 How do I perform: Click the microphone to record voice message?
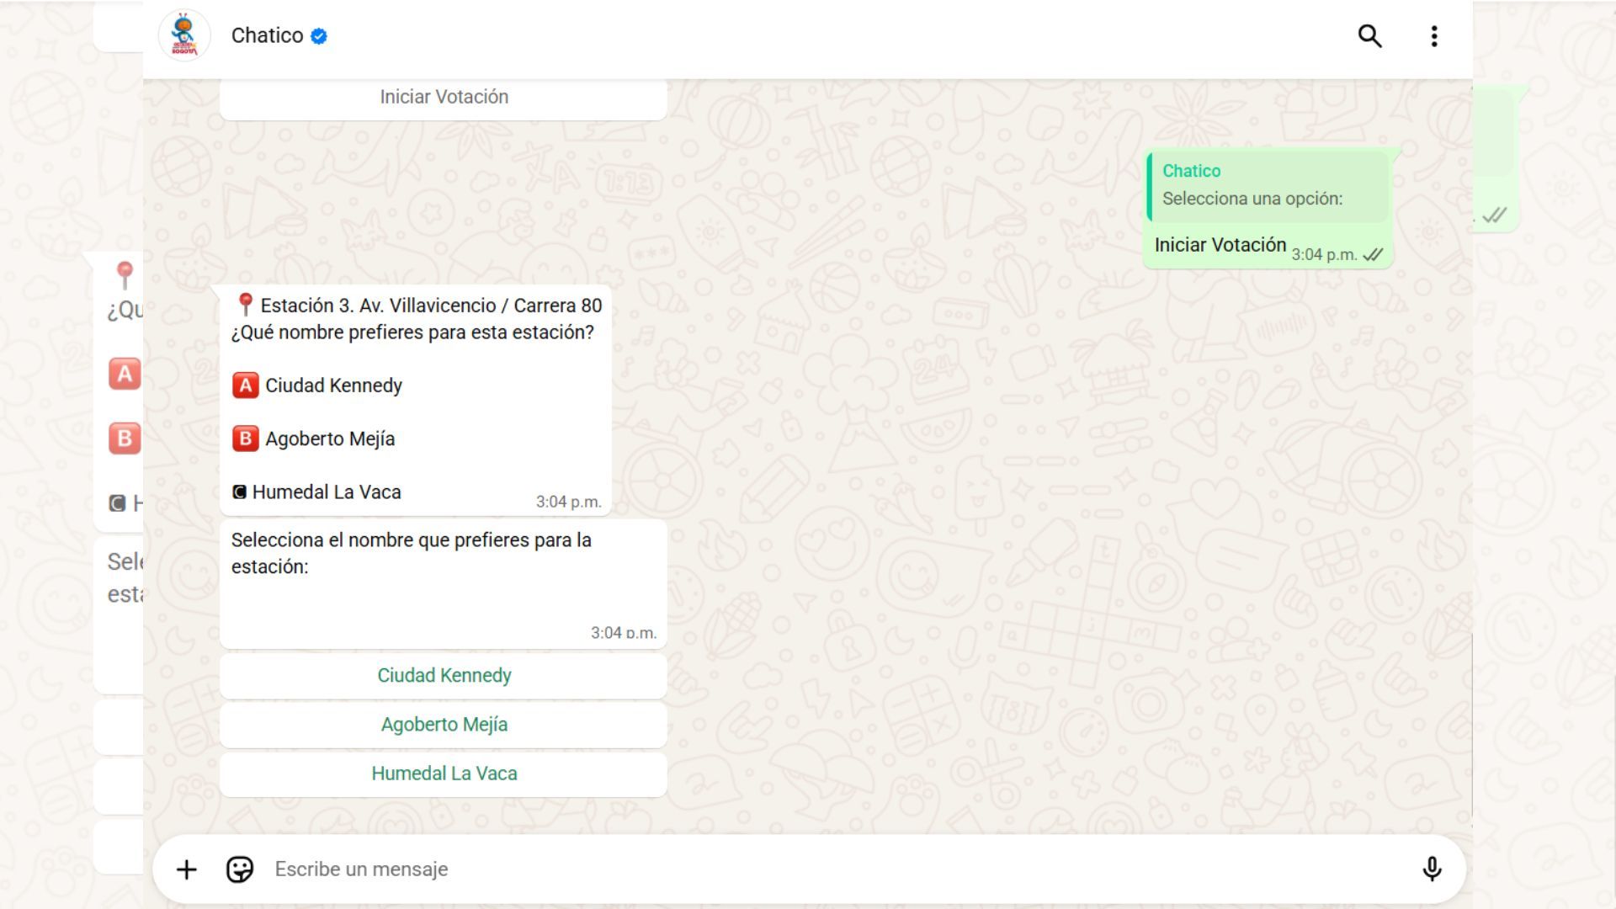1433,869
